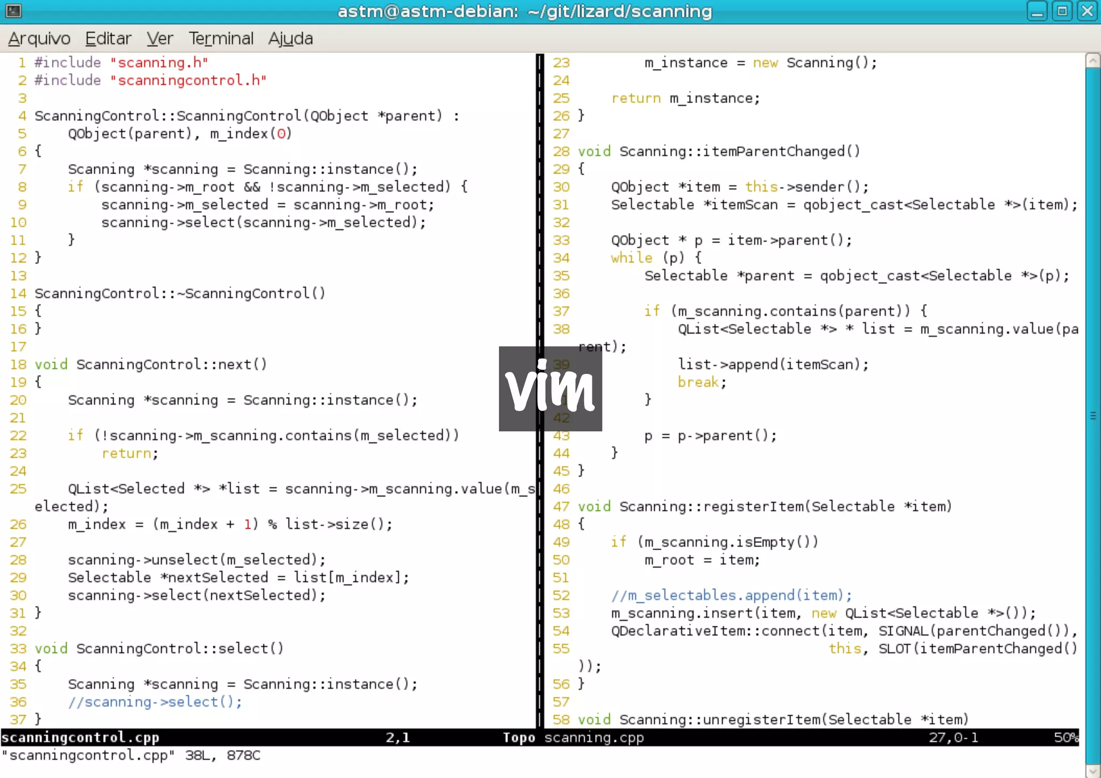The image size is (1101, 778).
Task: Click if (m_scanning.contains(parent)) line
Action: click(x=785, y=311)
